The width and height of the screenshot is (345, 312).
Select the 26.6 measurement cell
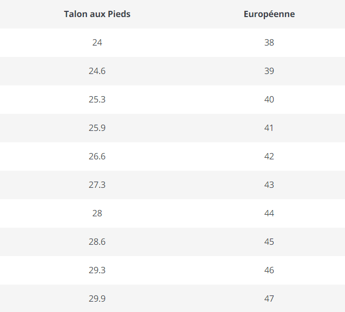(97, 156)
